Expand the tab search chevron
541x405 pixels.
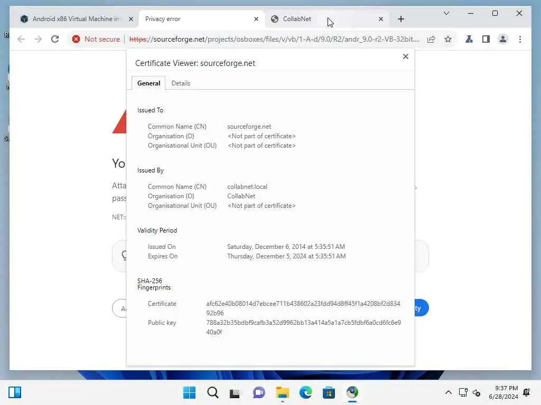[x=446, y=13]
